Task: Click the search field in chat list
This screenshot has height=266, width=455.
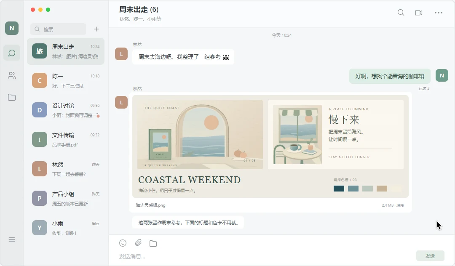Action: (58, 29)
